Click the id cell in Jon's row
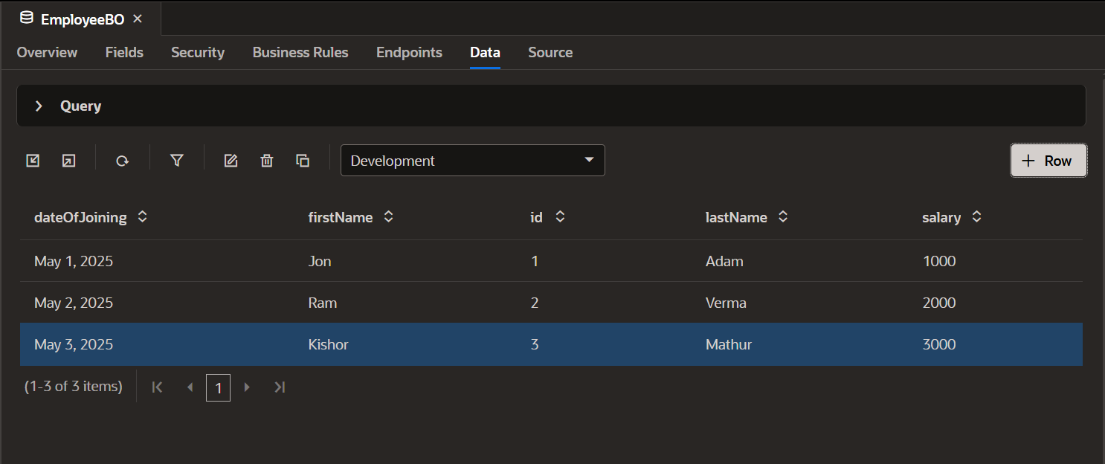Viewport: 1105px width, 464px height. point(535,261)
